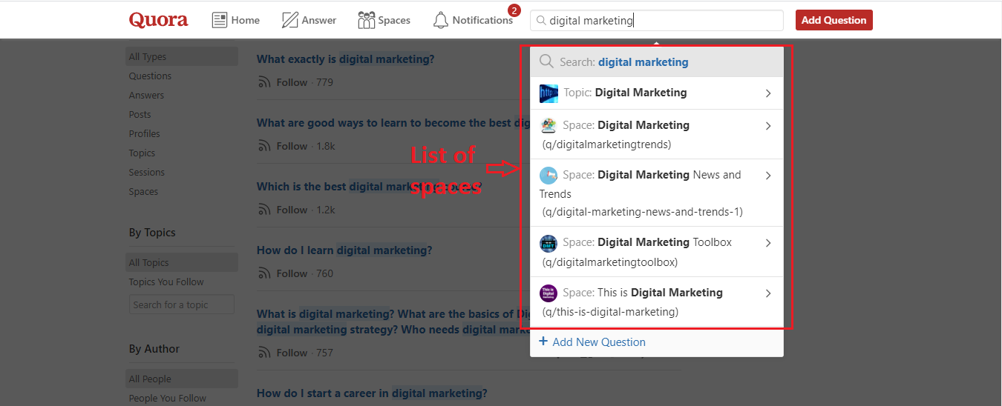
Task: Click chevron for This is Digital Marketing
Action: [x=768, y=293]
